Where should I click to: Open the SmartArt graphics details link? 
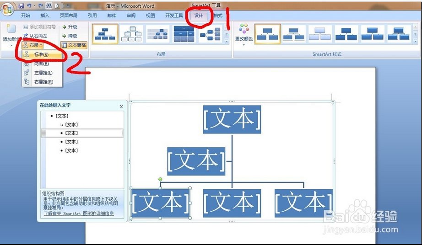pyautogui.click(x=78, y=213)
